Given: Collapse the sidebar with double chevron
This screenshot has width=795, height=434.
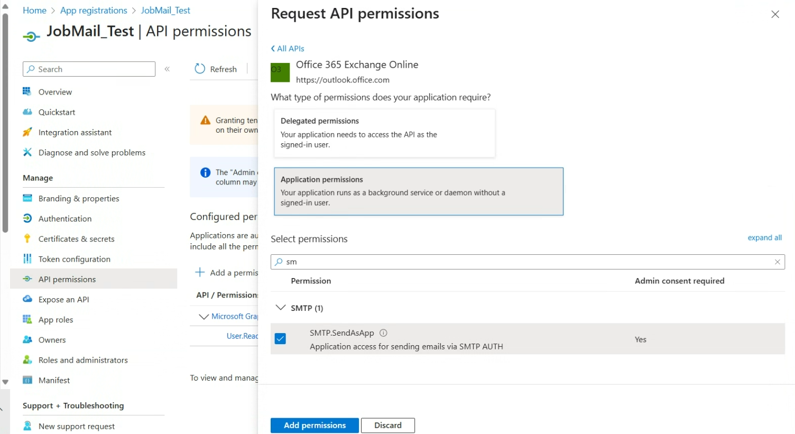Looking at the screenshot, I should [x=167, y=69].
